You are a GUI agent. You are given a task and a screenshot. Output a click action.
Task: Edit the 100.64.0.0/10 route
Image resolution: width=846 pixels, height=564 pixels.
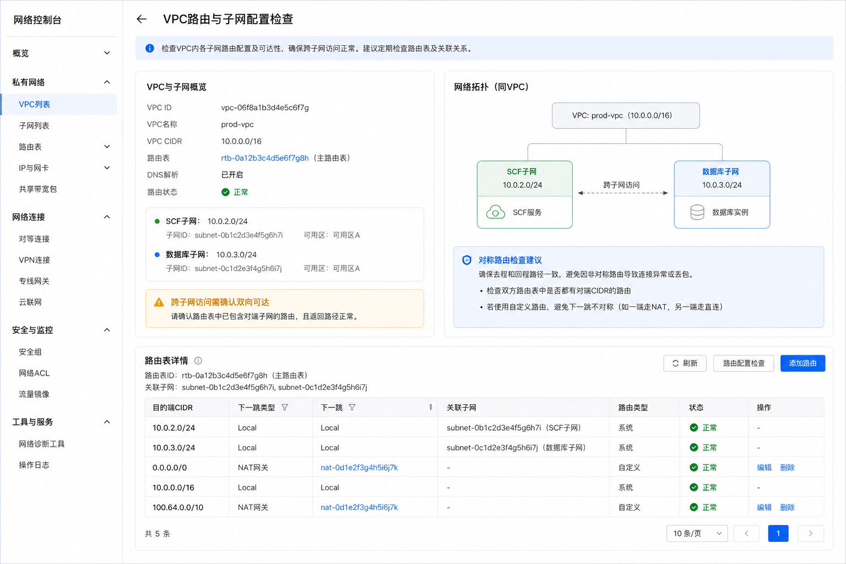[764, 507]
